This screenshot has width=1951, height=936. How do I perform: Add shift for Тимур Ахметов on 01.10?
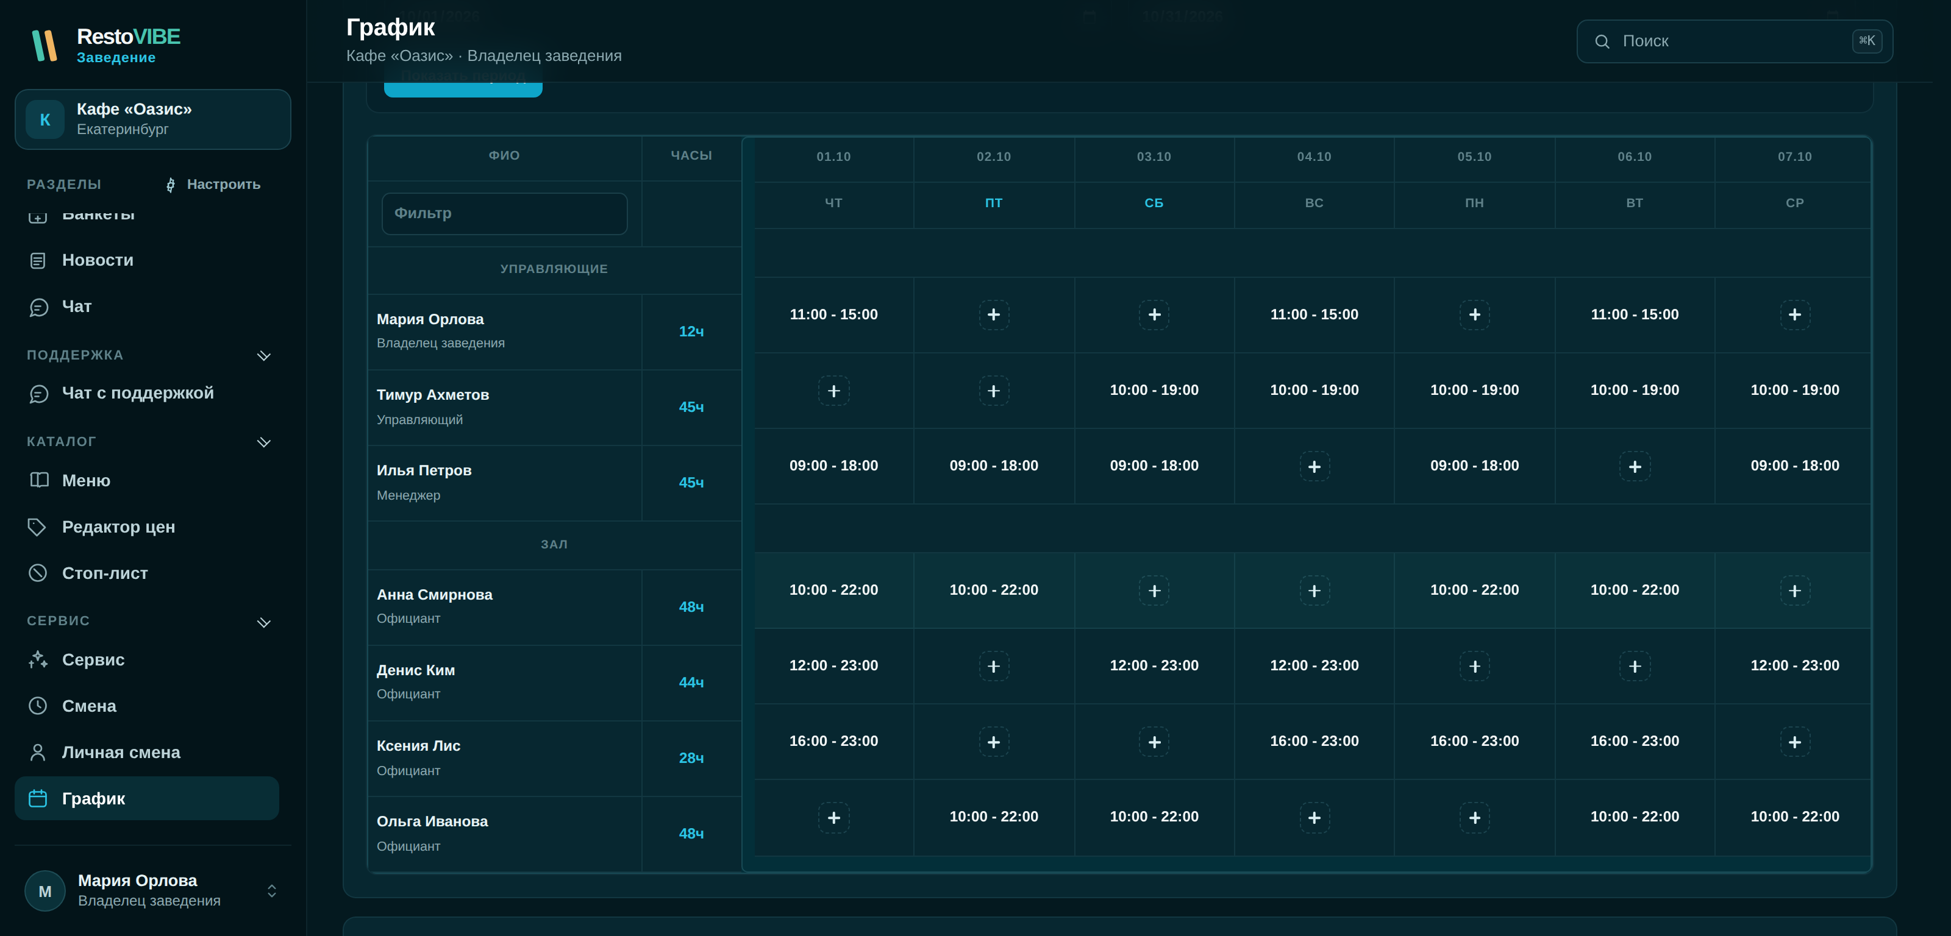[834, 391]
